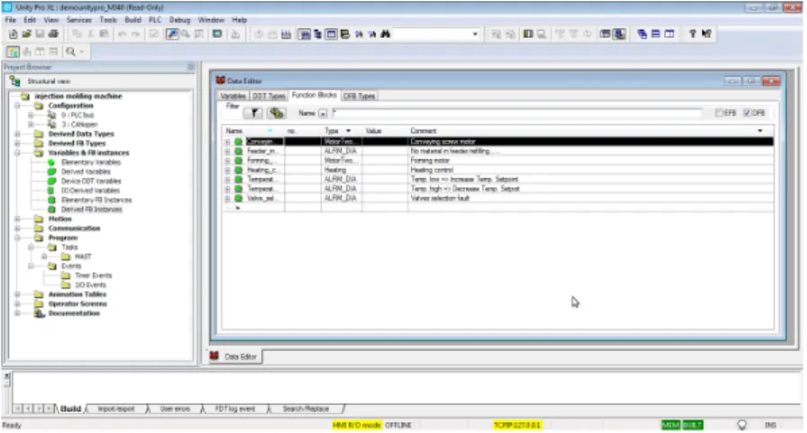This screenshot has height=433, width=807.
Task: Select the FDT log event tab
Action: (x=235, y=409)
